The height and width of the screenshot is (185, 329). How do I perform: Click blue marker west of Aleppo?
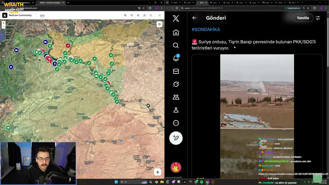pos(16,50)
